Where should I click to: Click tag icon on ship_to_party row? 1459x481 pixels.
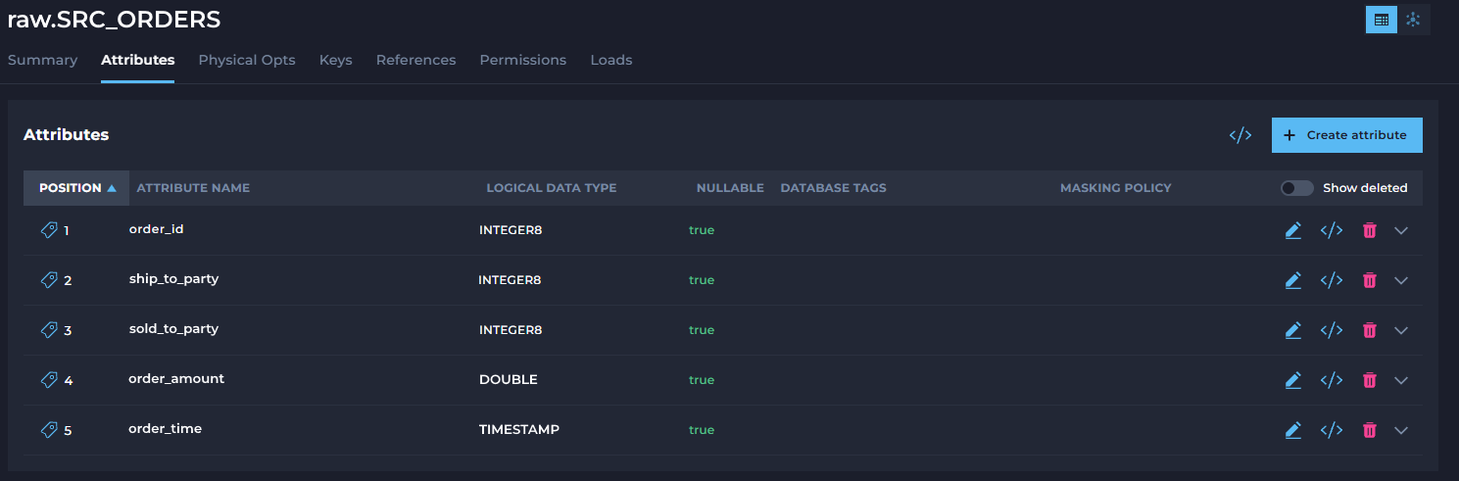[x=49, y=280]
